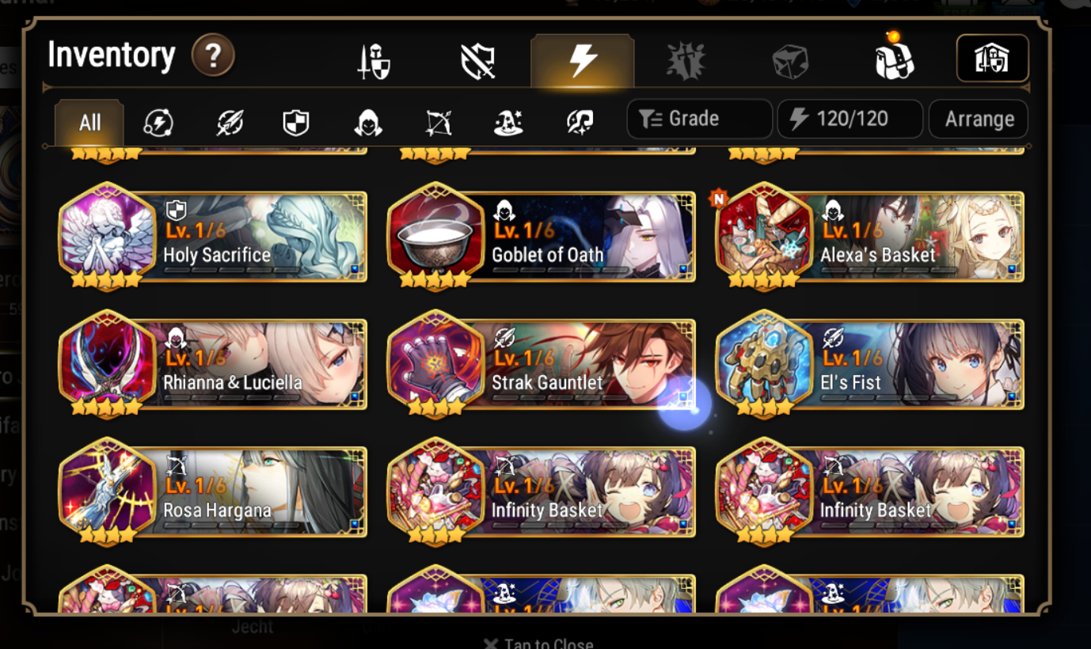Filter artifacts by Ranger bow class icon
This screenshot has height=649, width=1091.
click(438, 123)
